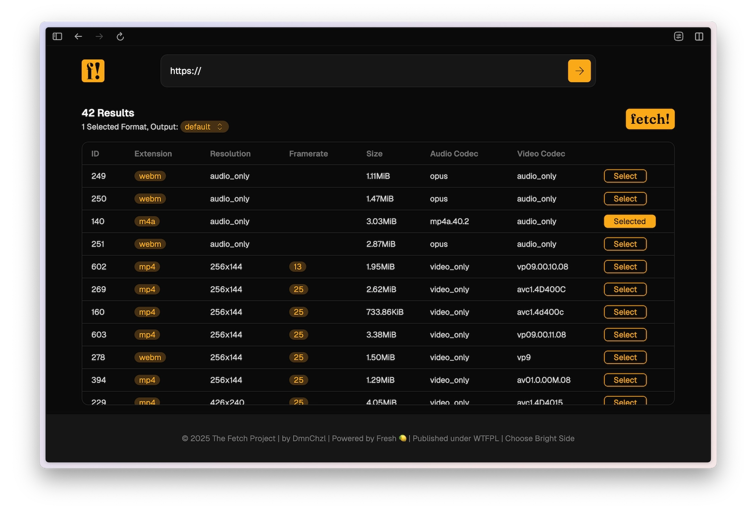Select format 278 vp9 webm

[625, 357]
